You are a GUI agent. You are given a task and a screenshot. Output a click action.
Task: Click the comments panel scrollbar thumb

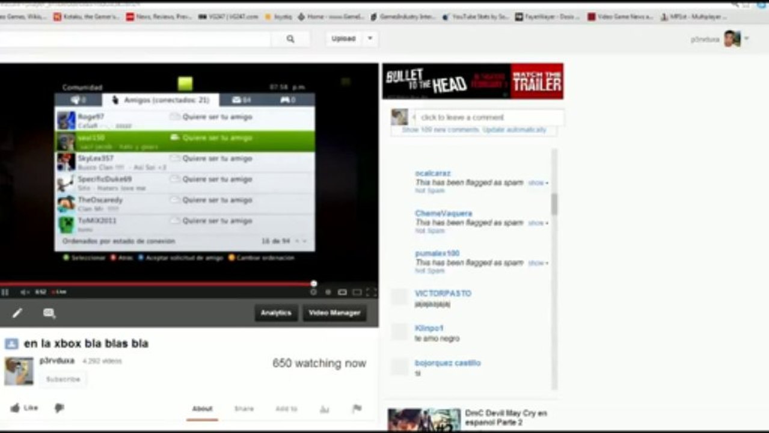click(x=554, y=204)
